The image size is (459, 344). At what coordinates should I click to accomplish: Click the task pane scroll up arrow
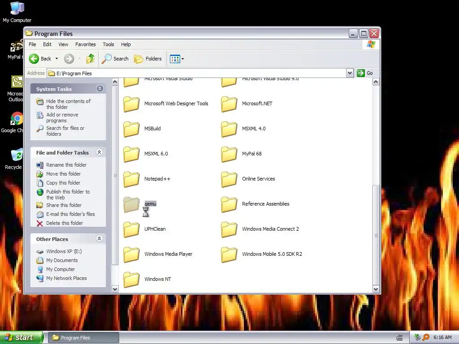click(115, 82)
